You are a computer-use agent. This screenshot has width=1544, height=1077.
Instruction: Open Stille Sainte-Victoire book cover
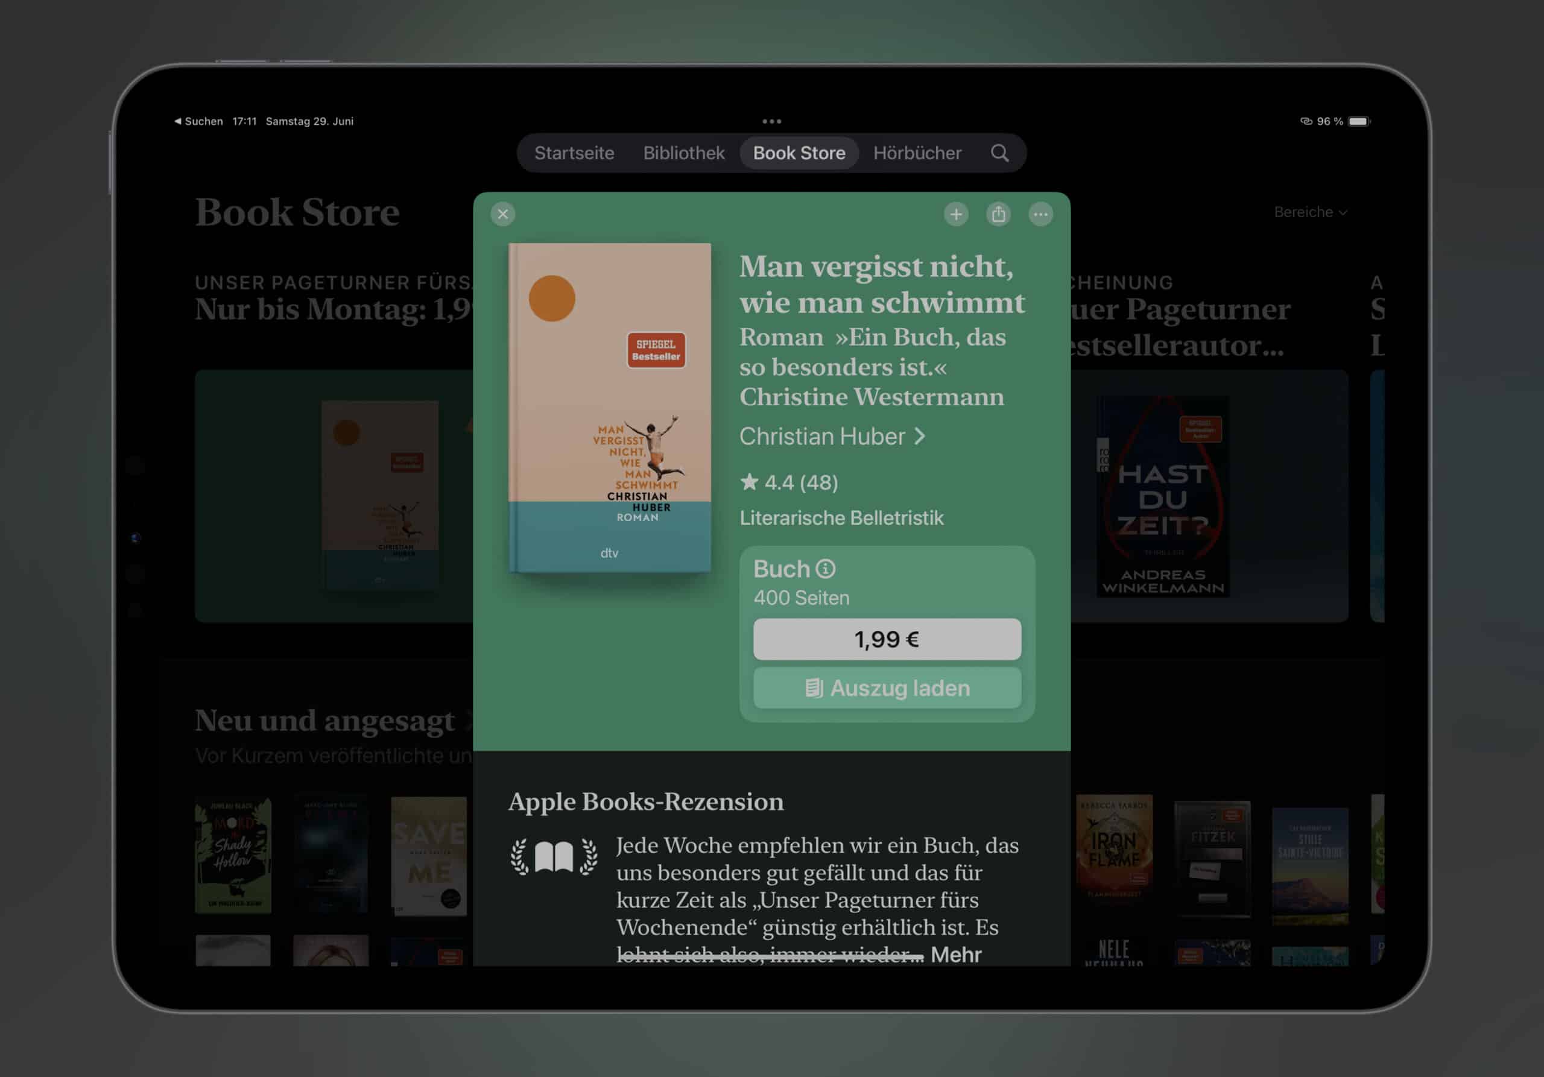(1310, 866)
